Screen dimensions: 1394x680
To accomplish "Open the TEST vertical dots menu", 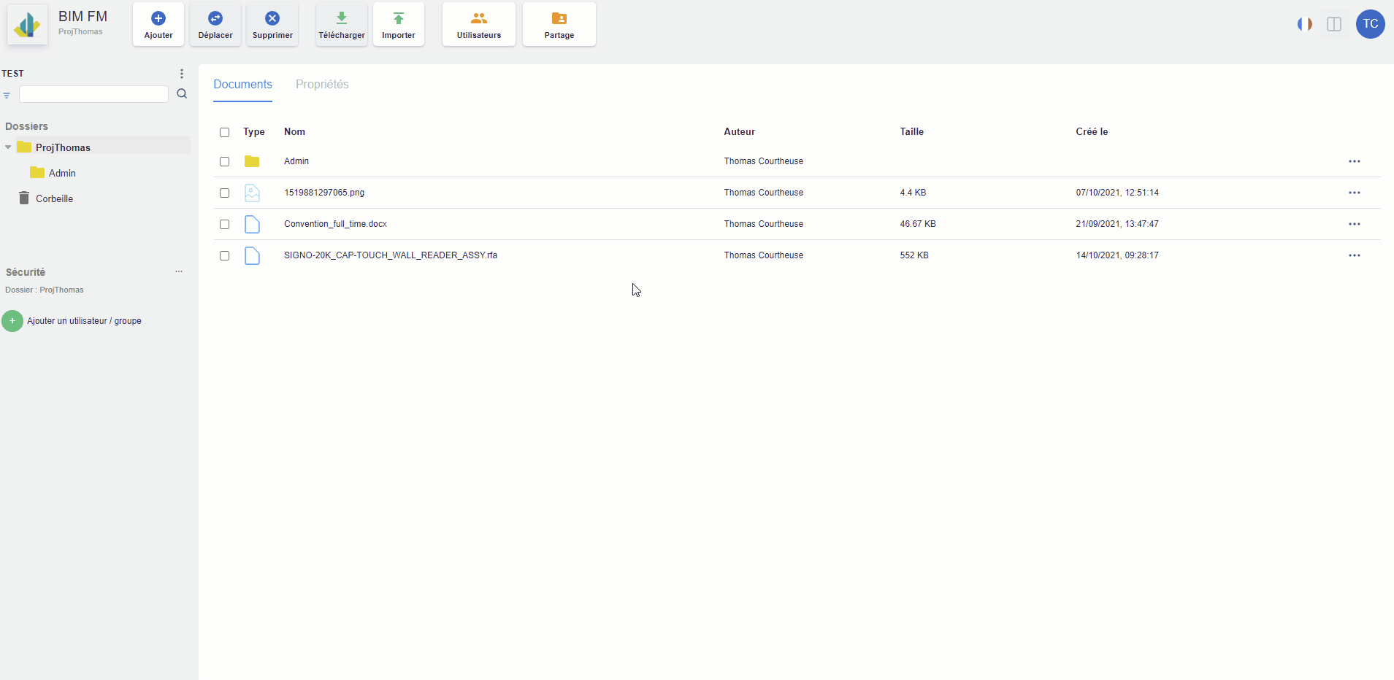I will [182, 74].
